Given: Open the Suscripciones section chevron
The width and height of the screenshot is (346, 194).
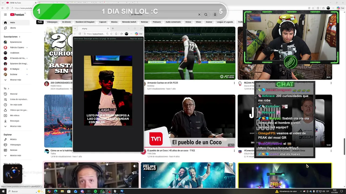Looking at the screenshot, I should pyautogui.click(x=19, y=37).
